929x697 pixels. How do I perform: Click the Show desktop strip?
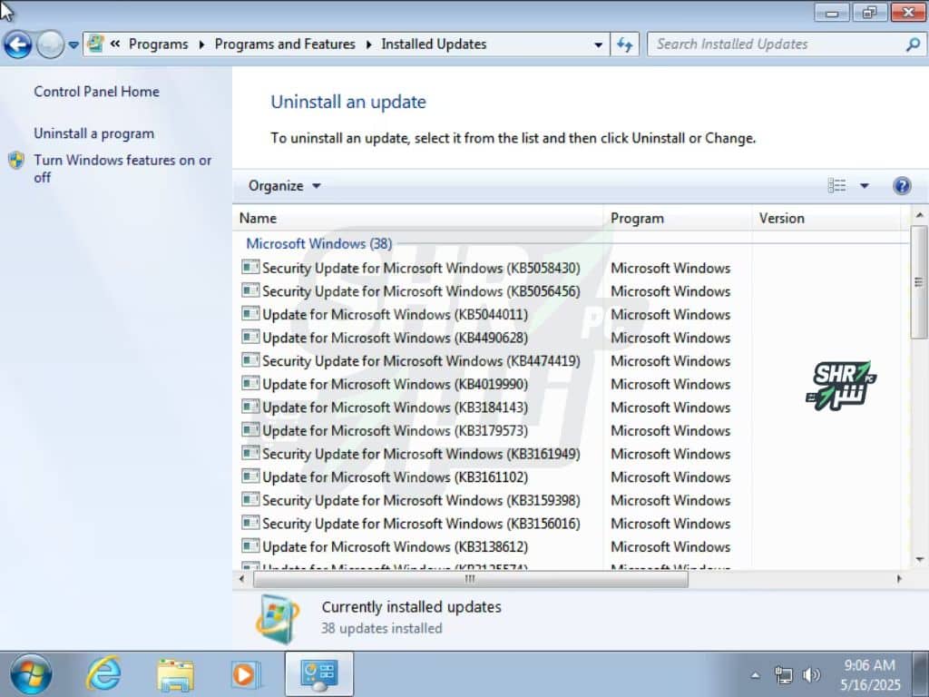922,674
